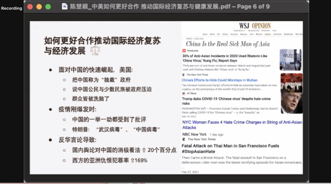Click the scales emoji beside the slide title

[x=95, y=50]
